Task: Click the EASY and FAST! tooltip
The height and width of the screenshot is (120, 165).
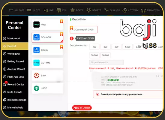Action: 85,38
